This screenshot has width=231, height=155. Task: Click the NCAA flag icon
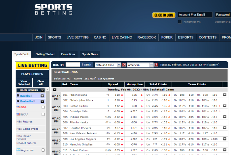pyautogui.click(x=18, y=114)
